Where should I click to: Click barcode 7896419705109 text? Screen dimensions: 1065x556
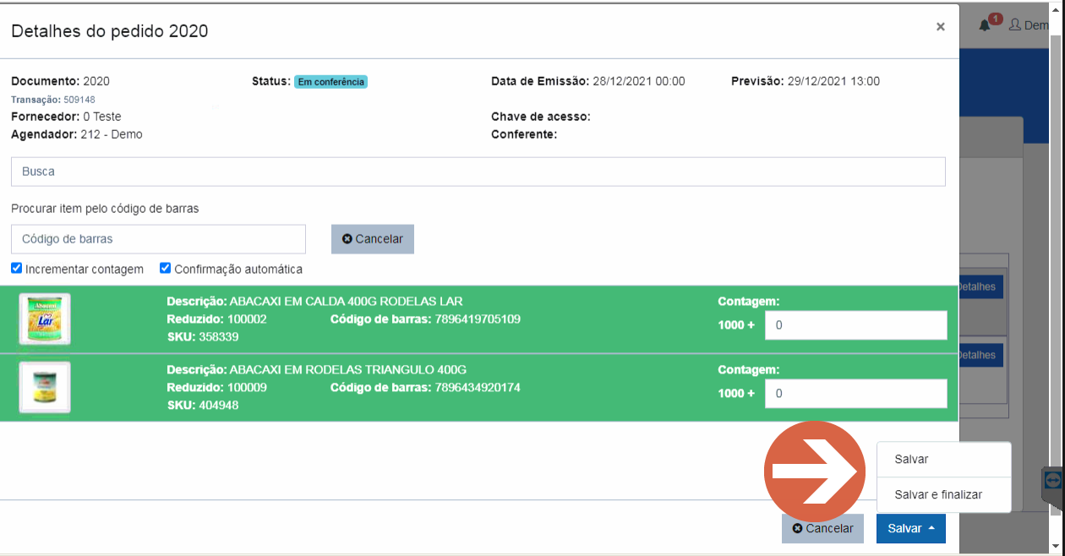point(478,319)
